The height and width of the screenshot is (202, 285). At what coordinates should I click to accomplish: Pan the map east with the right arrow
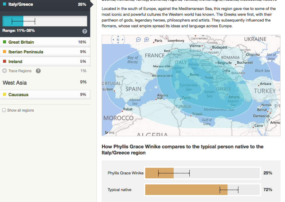[123, 39]
